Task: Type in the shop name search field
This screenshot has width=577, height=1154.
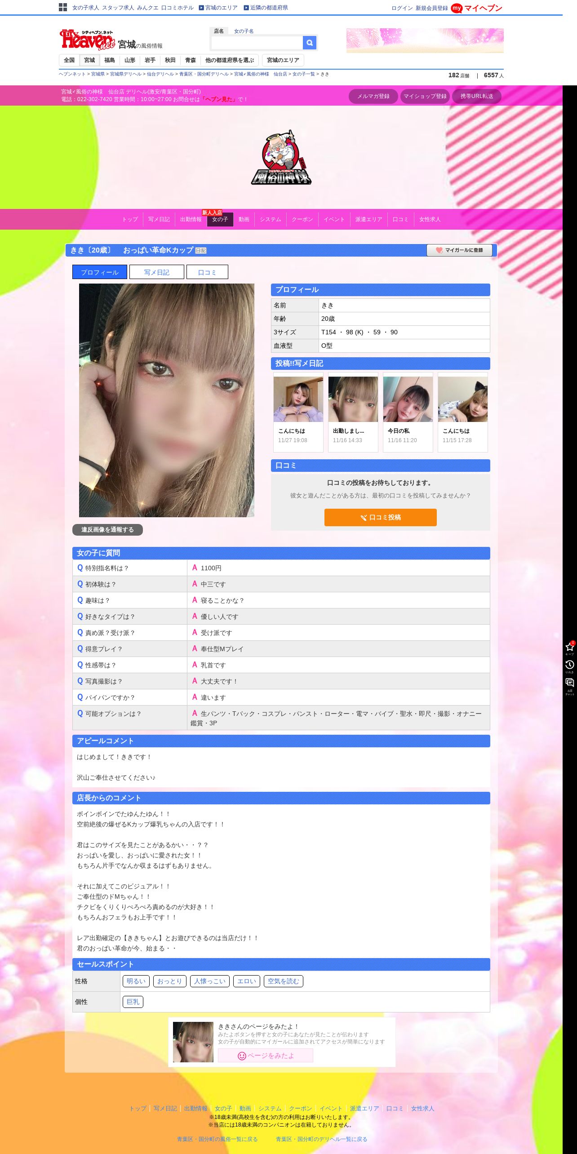Action: click(257, 43)
